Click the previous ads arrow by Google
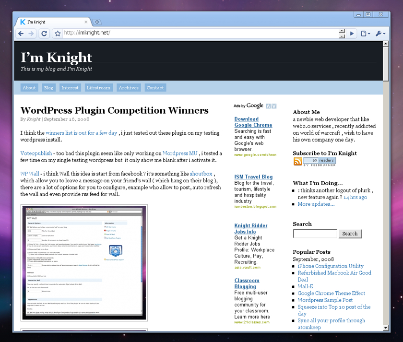The width and height of the screenshot is (403, 342). point(268,106)
